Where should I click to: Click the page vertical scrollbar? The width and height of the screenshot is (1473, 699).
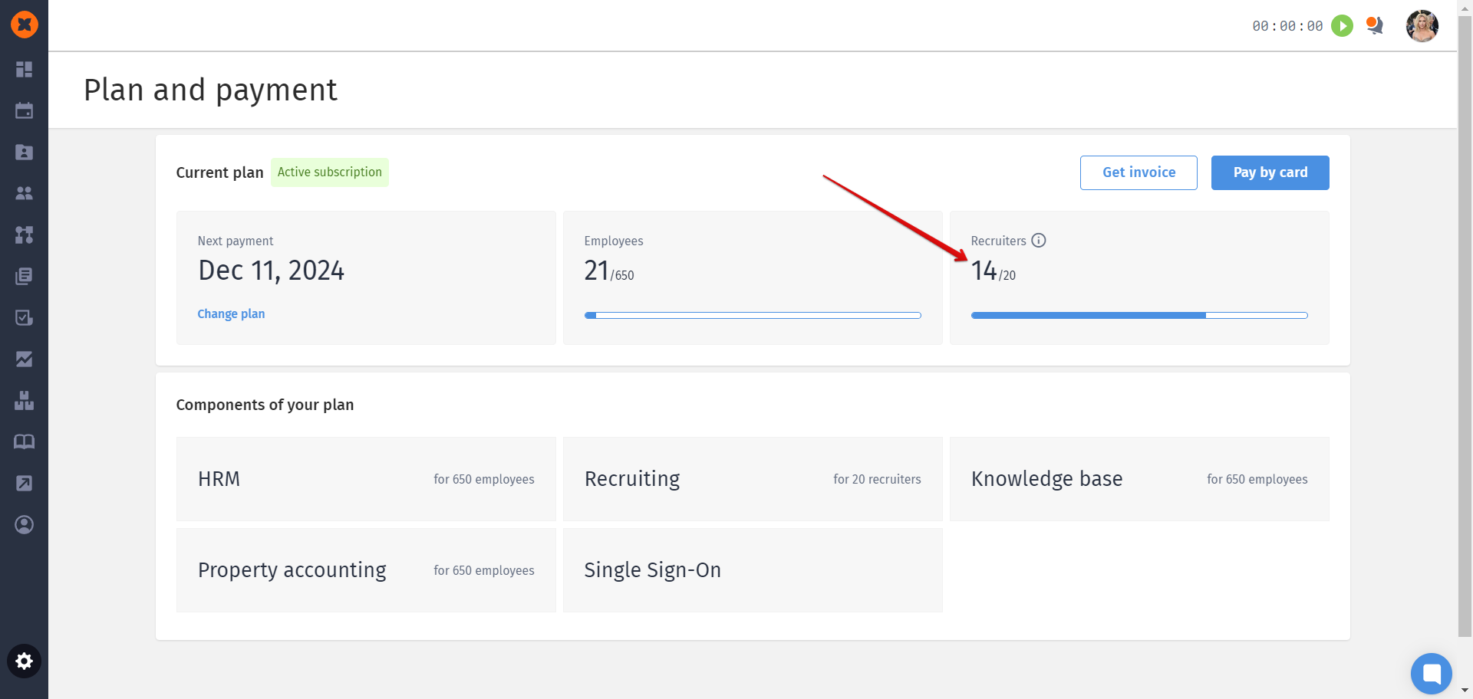[1465, 326]
